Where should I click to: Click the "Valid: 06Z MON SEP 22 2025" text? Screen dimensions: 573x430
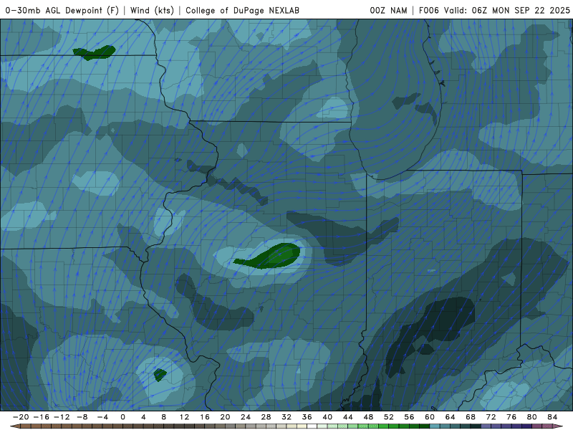point(507,10)
